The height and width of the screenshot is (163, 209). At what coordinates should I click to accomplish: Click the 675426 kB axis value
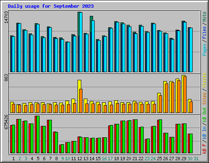[x=6, y=122]
